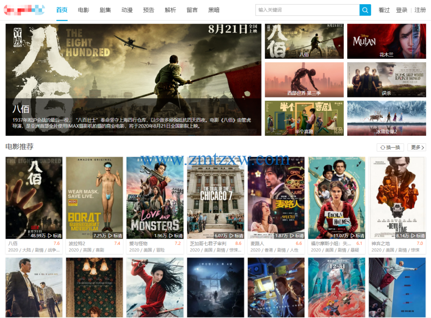This screenshot has width=431, height=318.
Task: Open the 西部世界 第三季 thumbnail
Action: click(304, 80)
